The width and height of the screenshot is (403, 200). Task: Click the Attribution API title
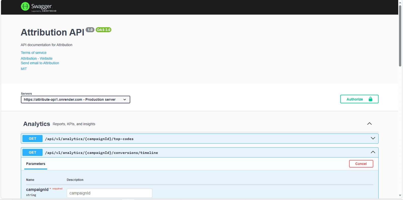click(x=52, y=32)
